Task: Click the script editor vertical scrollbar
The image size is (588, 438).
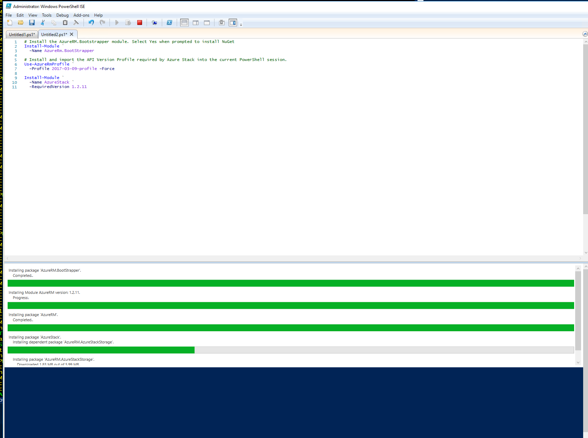Action: [x=586, y=130]
